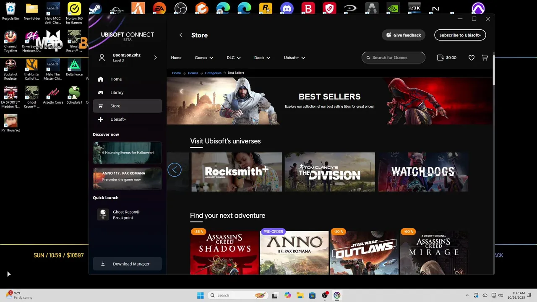Click the Ubisoft Connect taskbar icon
Screen dimensions: 537x302
point(337,295)
